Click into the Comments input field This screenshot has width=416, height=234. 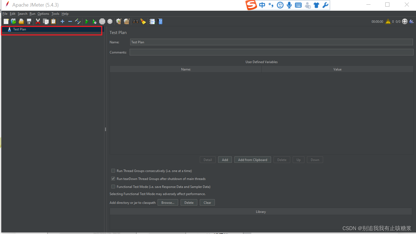point(271,52)
